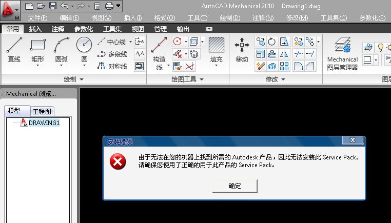Click the red circle construction icon
This screenshot has width=391, height=223.
178,42
